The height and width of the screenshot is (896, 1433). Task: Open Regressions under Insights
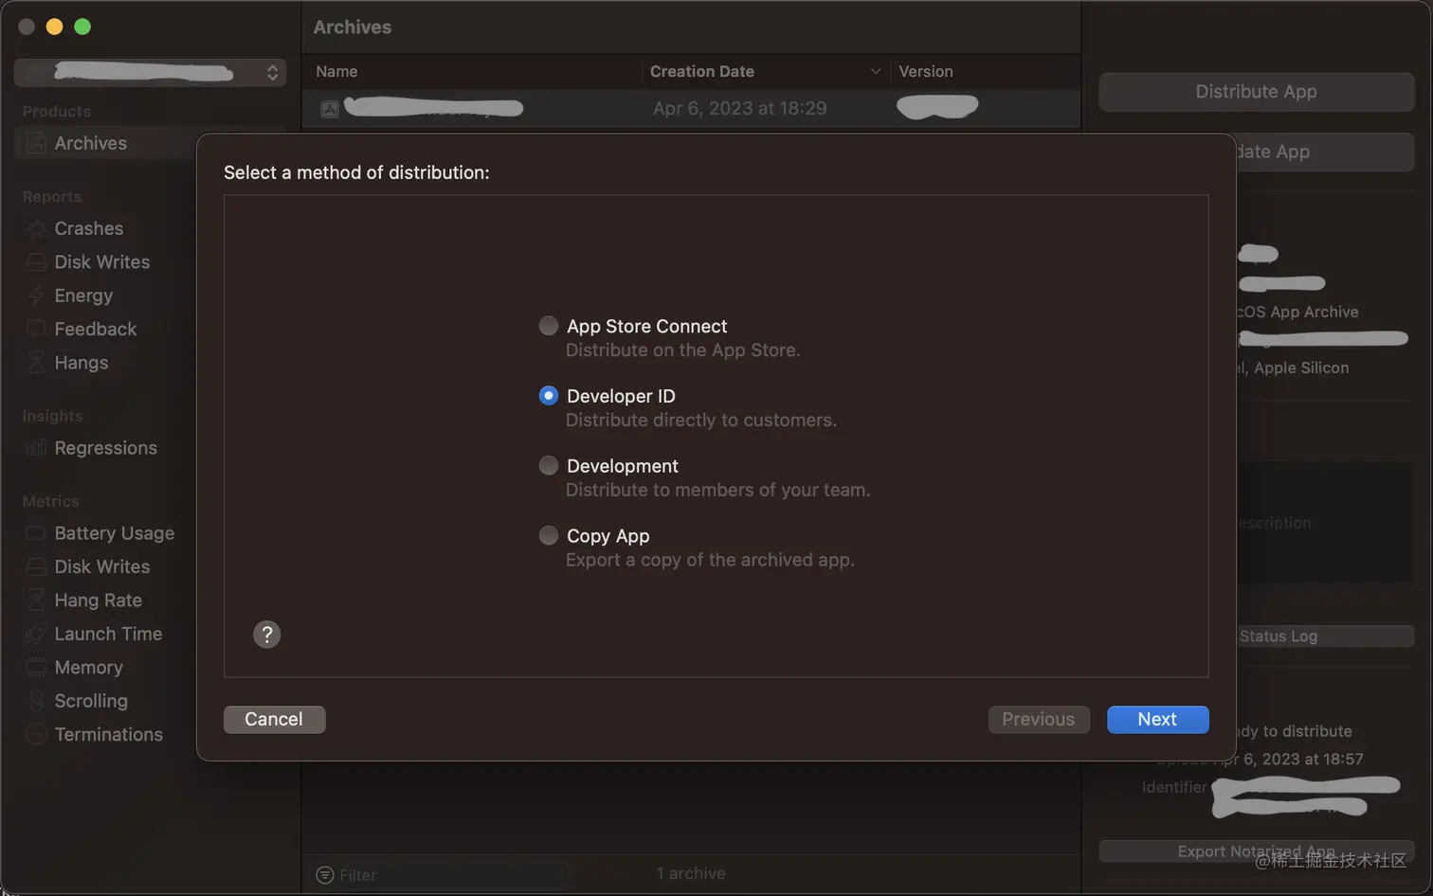coord(106,448)
